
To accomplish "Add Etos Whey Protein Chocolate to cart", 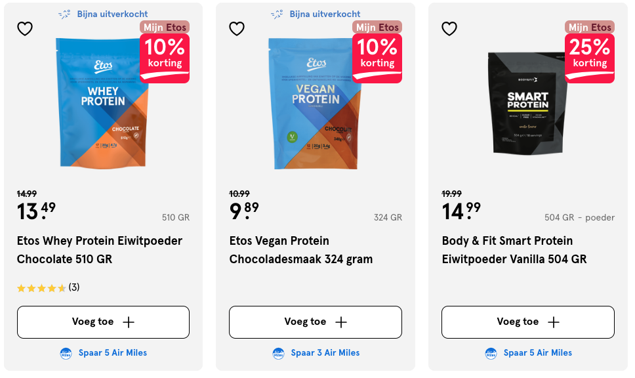I will tap(103, 322).
